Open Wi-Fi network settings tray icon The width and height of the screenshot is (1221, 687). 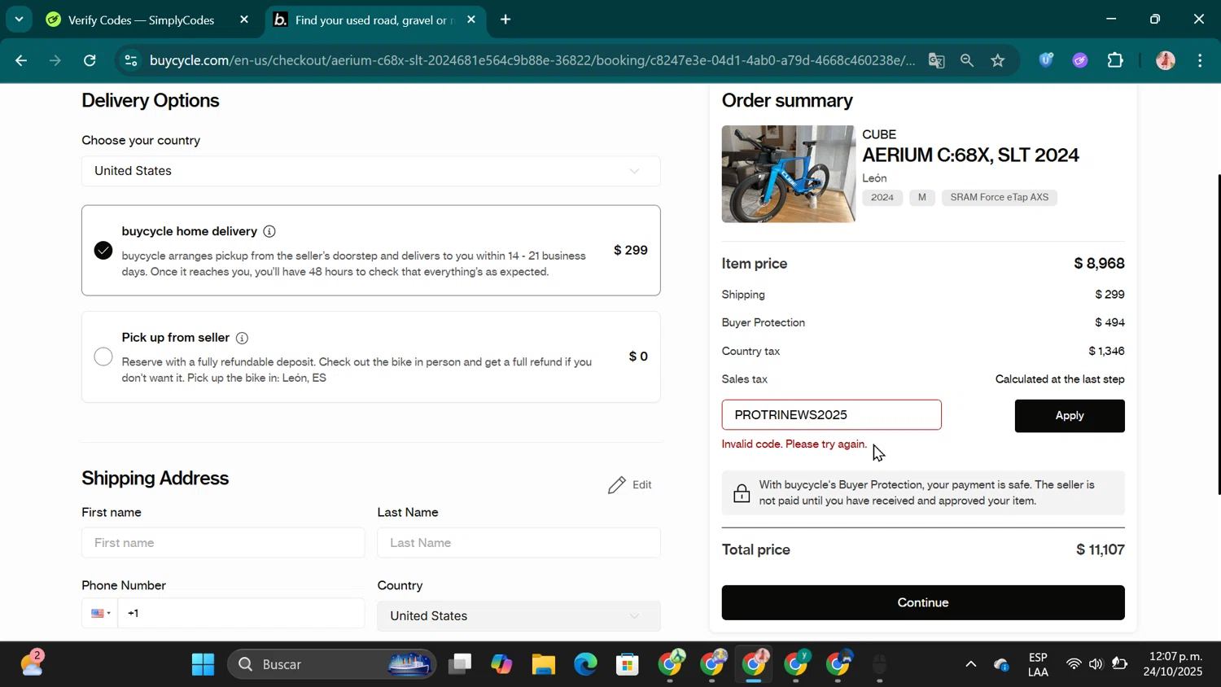coord(1074,665)
